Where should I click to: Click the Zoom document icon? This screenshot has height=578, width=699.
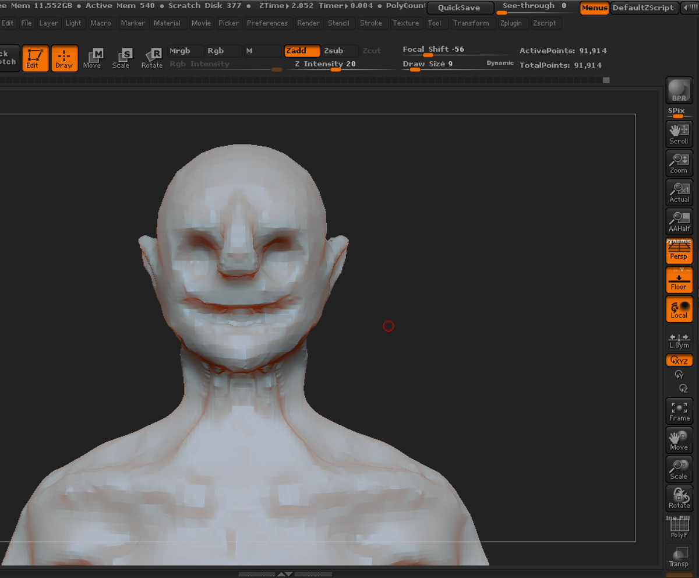679,163
